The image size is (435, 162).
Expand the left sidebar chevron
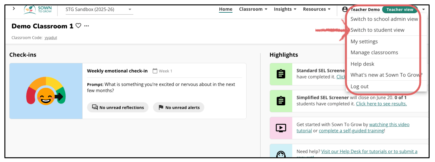pos(14,9)
